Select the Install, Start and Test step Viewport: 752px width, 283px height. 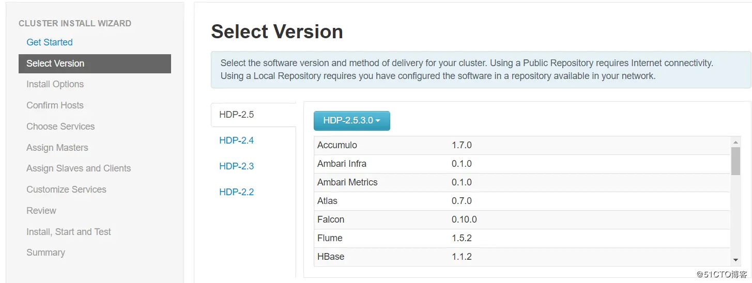click(x=69, y=232)
